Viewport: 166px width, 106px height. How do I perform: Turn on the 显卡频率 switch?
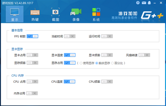107,55
